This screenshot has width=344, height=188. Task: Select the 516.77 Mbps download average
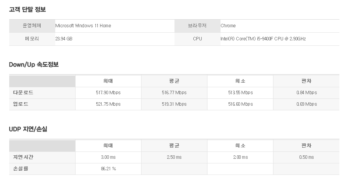tap(174, 93)
